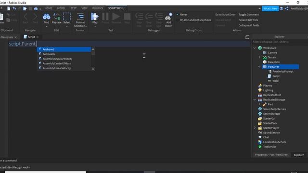Viewport: 308px width, 173px height.
Task: Click the binoculars icon in quick toolbar
Action: coord(36,9)
